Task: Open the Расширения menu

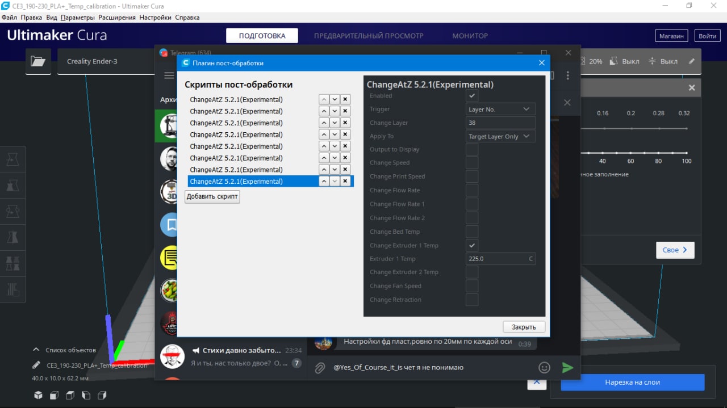Action: (117, 18)
